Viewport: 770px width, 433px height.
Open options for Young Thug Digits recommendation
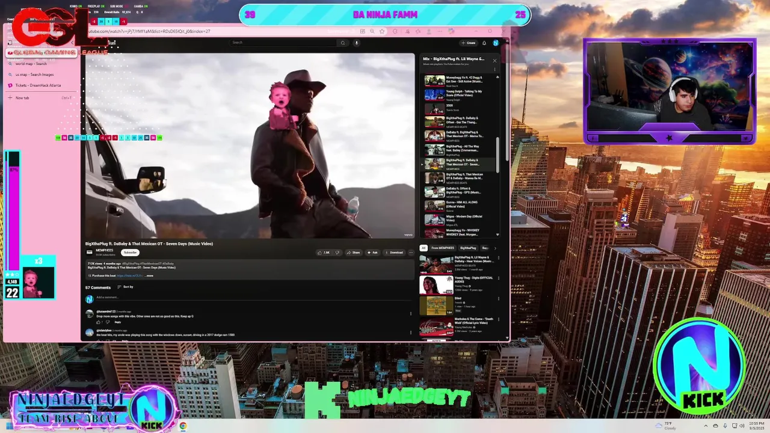[x=498, y=278]
